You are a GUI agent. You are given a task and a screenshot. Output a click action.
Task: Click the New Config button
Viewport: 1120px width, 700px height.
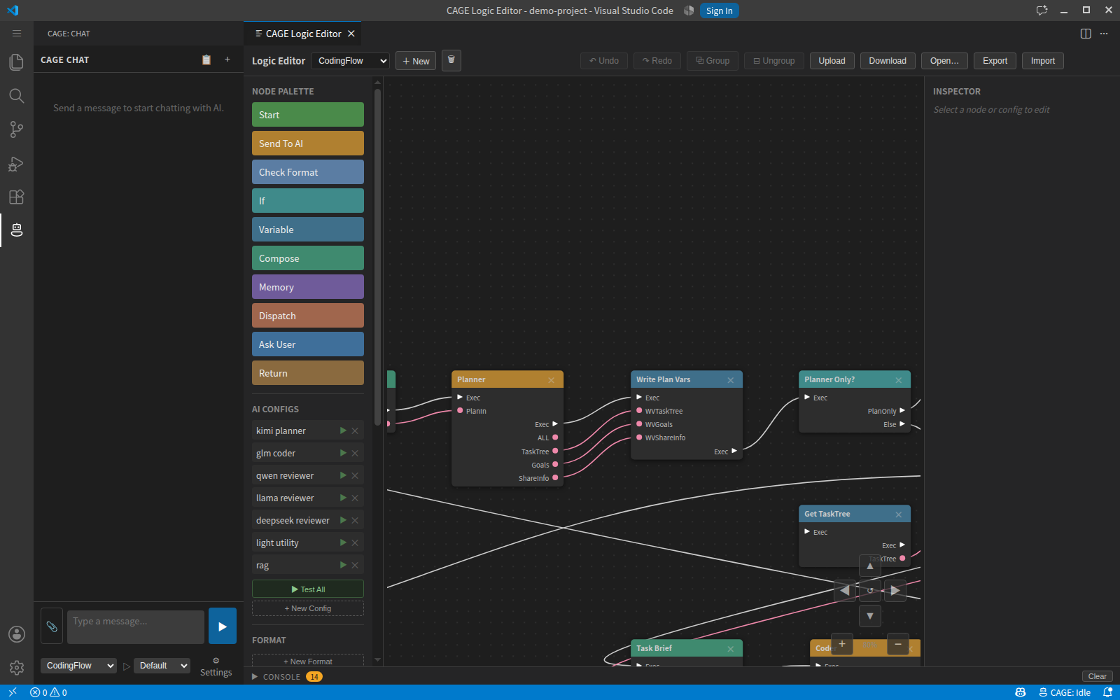coord(308,608)
